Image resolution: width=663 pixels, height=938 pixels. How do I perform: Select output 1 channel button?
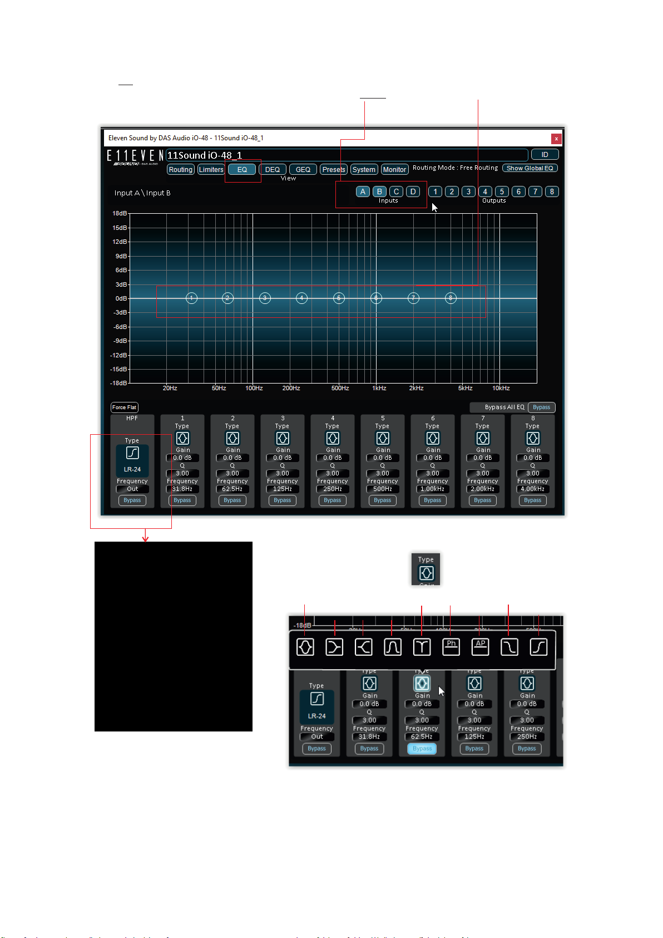click(436, 191)
